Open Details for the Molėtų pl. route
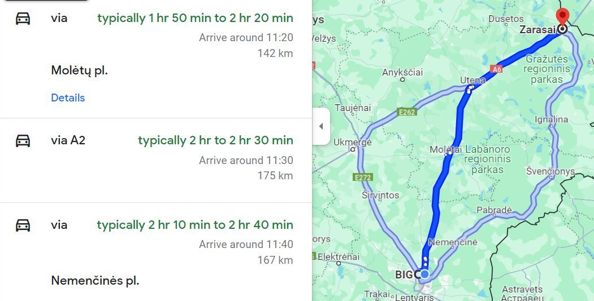Screen dimensions: 594x301 68,98
